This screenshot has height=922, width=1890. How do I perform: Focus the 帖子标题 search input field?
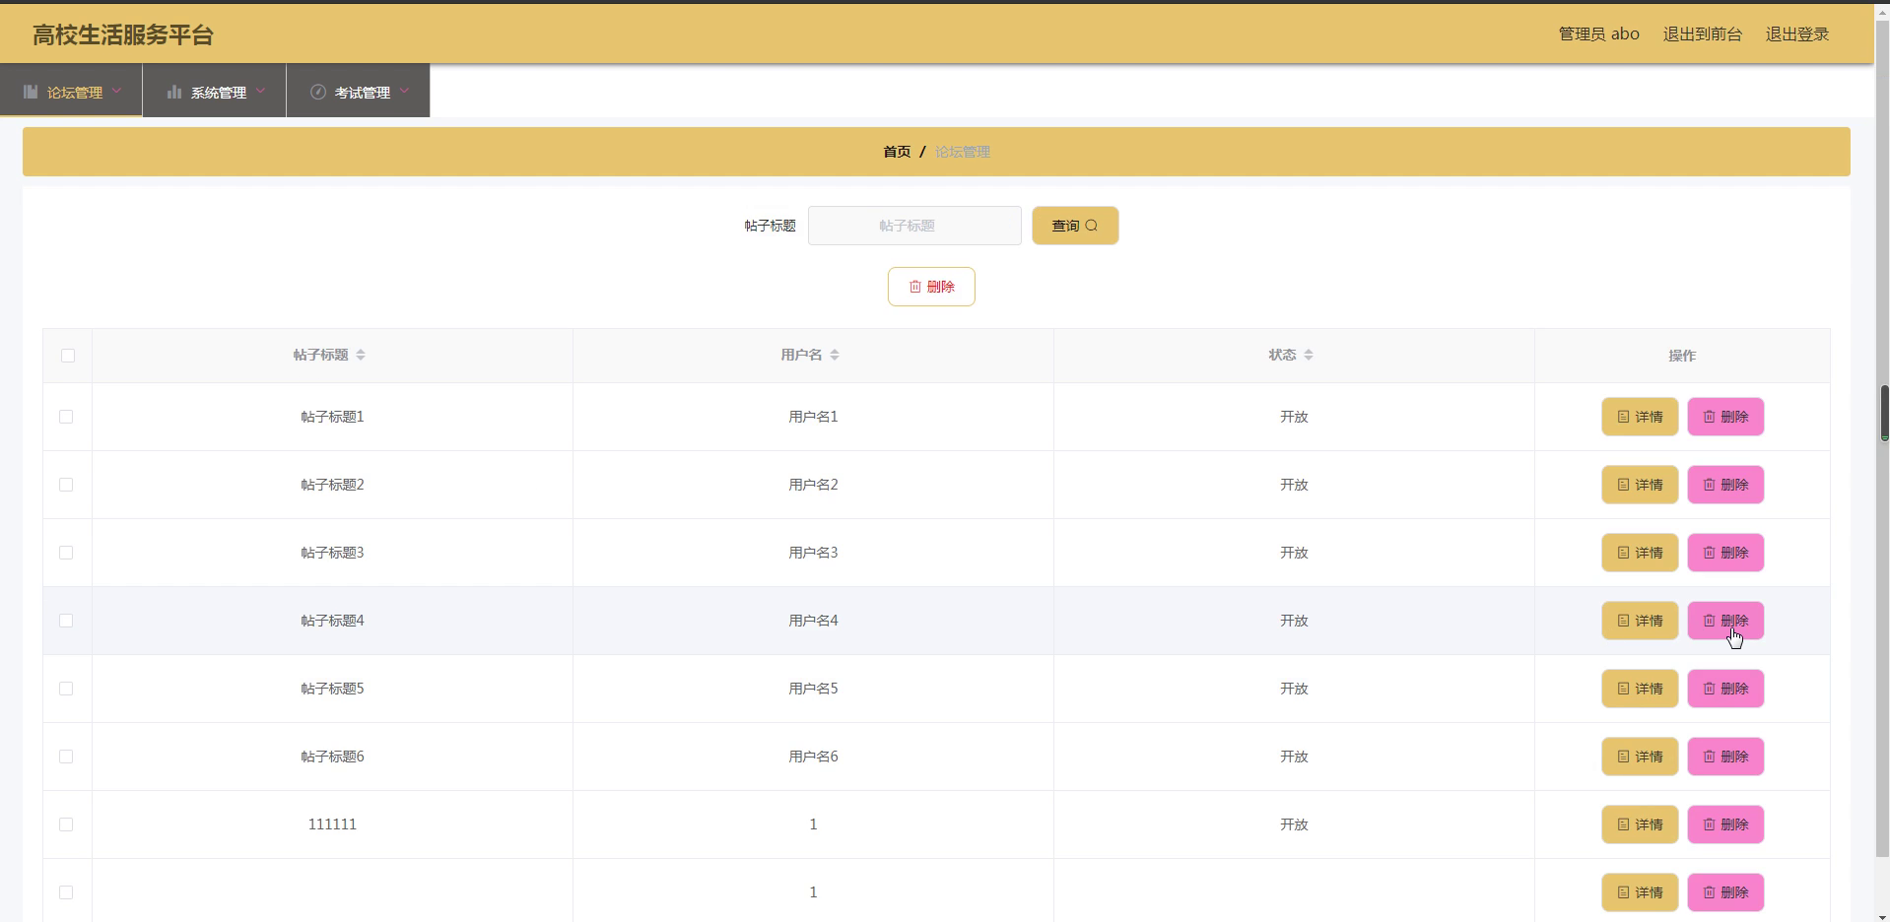pyautogui.click(x=914, y=226)
